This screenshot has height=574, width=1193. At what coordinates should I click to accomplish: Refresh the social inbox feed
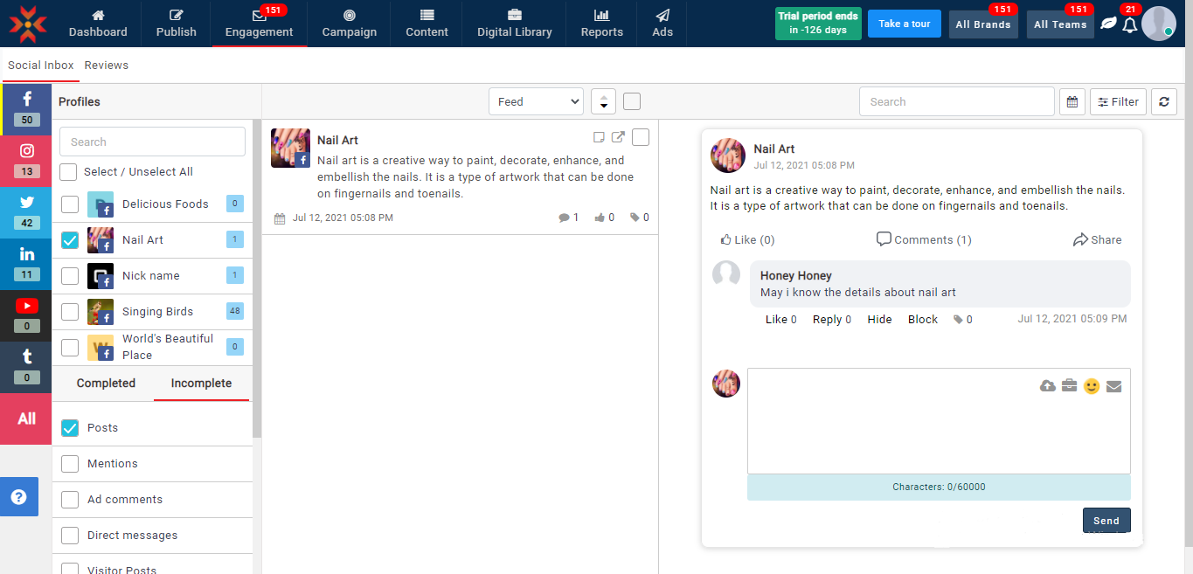1163,101
